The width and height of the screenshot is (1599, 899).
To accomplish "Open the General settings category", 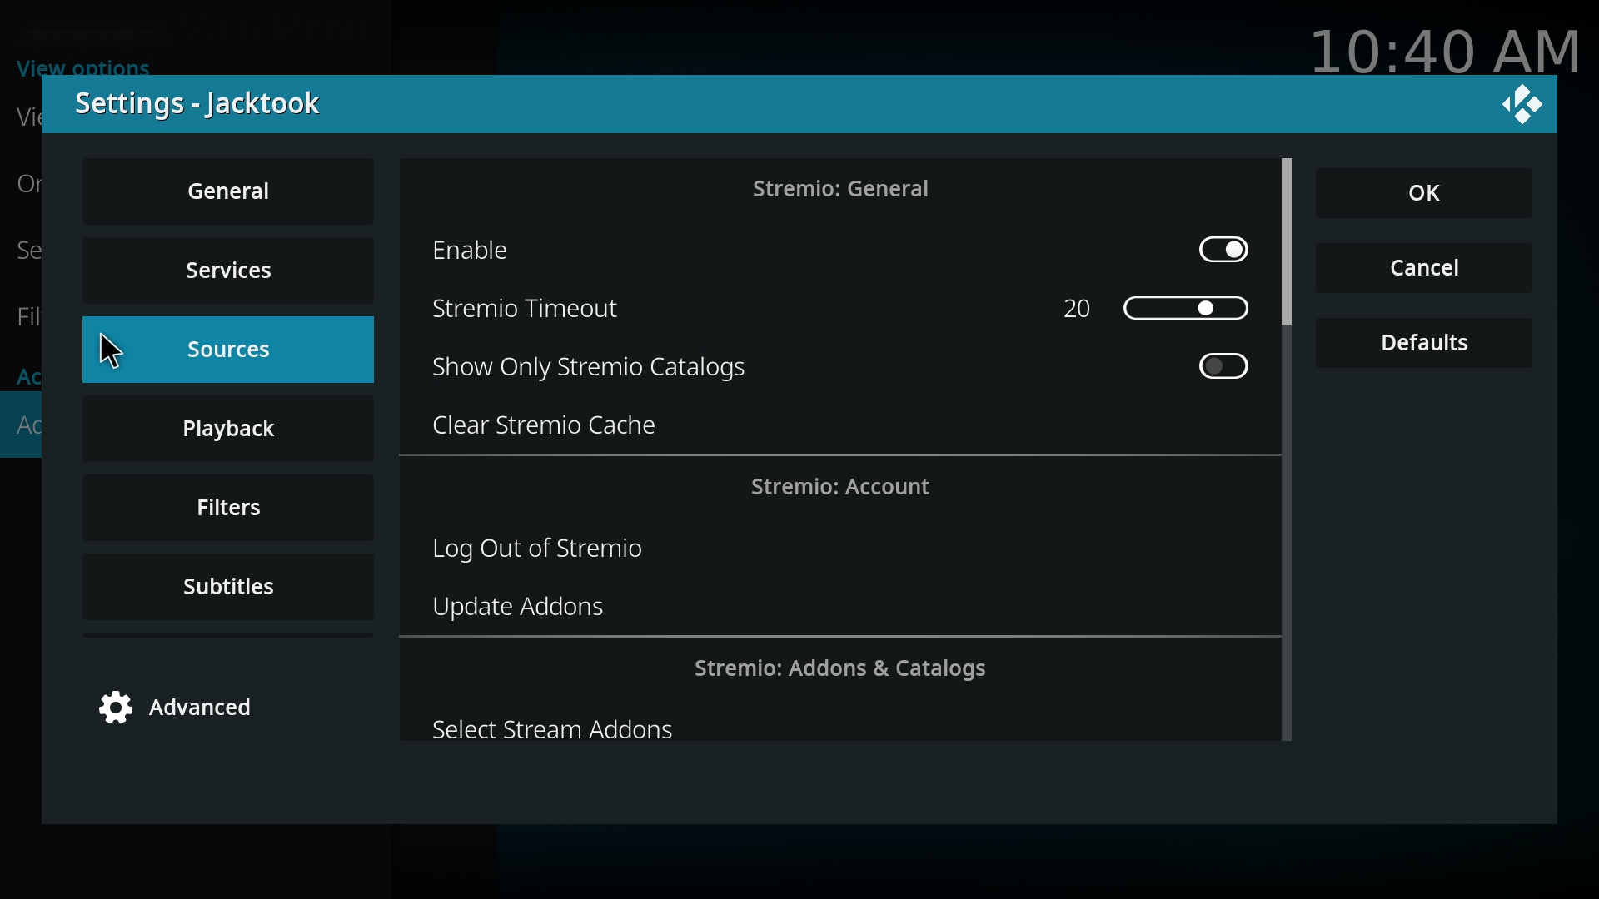I will 228,192.
